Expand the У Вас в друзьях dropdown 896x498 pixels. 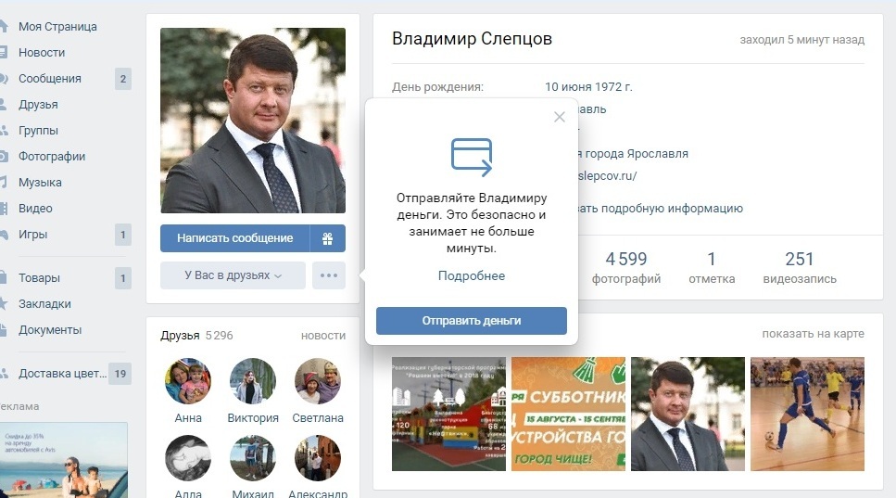tap(233, 275)
